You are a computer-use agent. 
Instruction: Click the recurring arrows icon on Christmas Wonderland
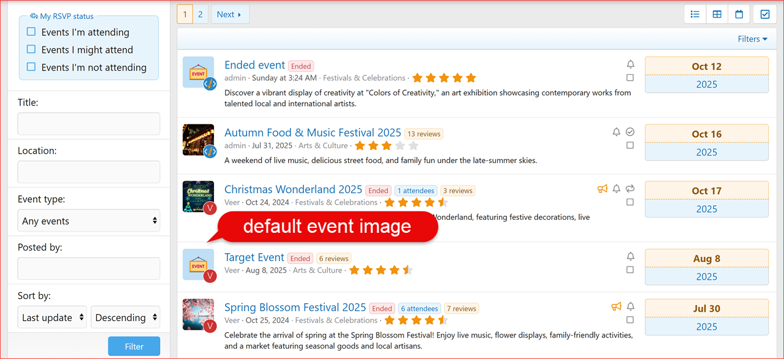(x=630, y=189)
